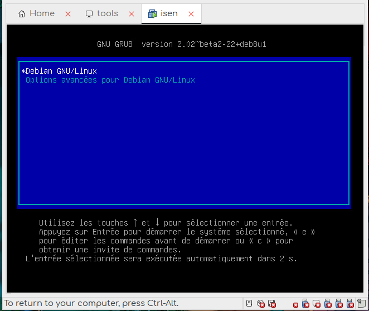369x311 pixels.
Task: Close the tools tab
Action: (132, 14)
